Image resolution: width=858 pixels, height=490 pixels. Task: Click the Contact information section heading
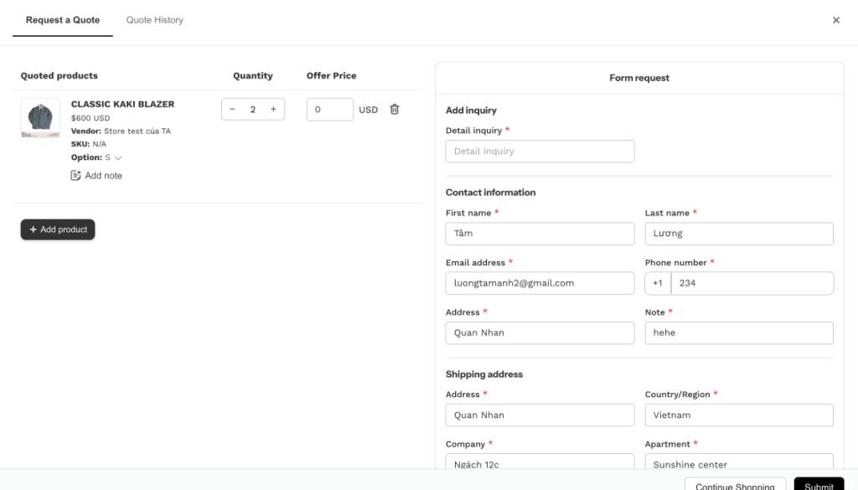tap(491, 193)
